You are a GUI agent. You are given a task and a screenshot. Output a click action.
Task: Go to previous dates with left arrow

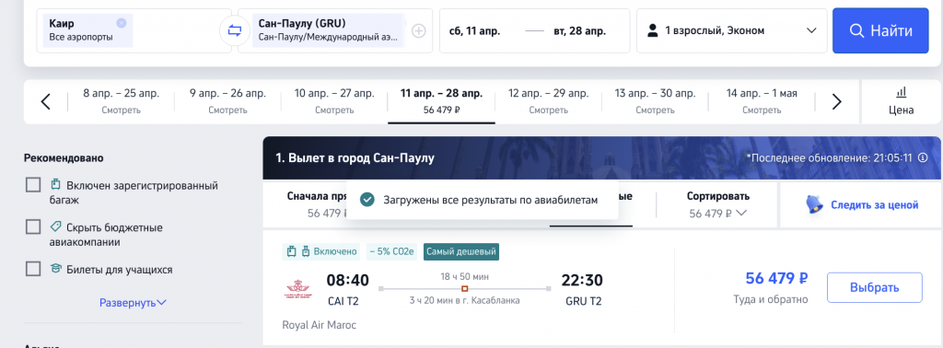click(46, 101)
